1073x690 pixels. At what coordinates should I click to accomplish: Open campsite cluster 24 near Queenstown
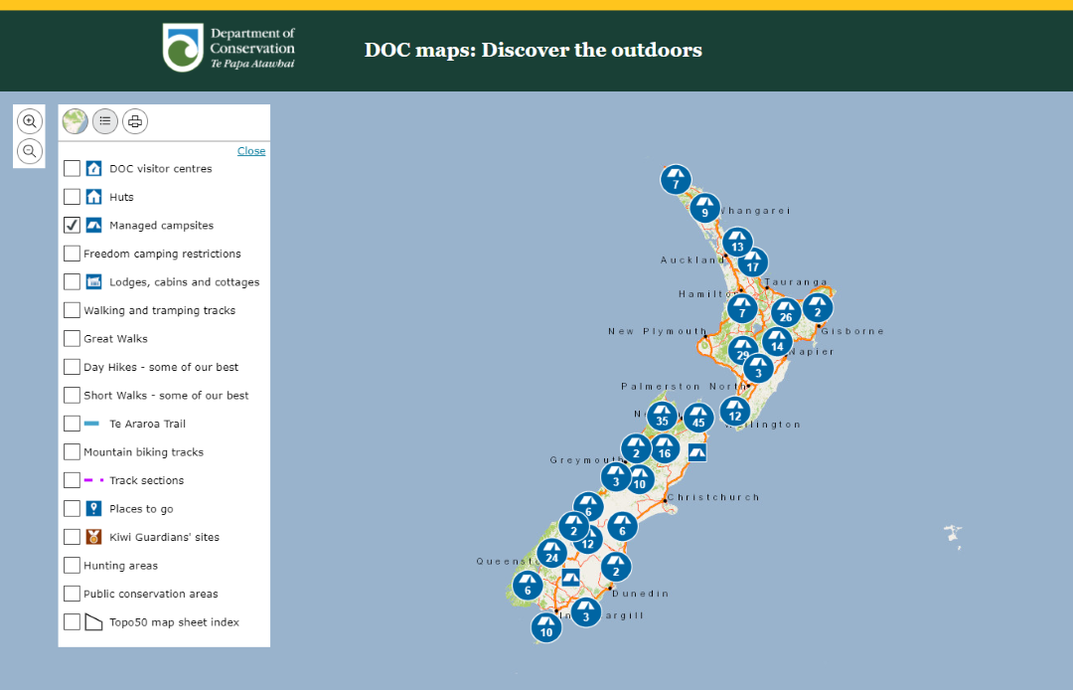(552, 554)
